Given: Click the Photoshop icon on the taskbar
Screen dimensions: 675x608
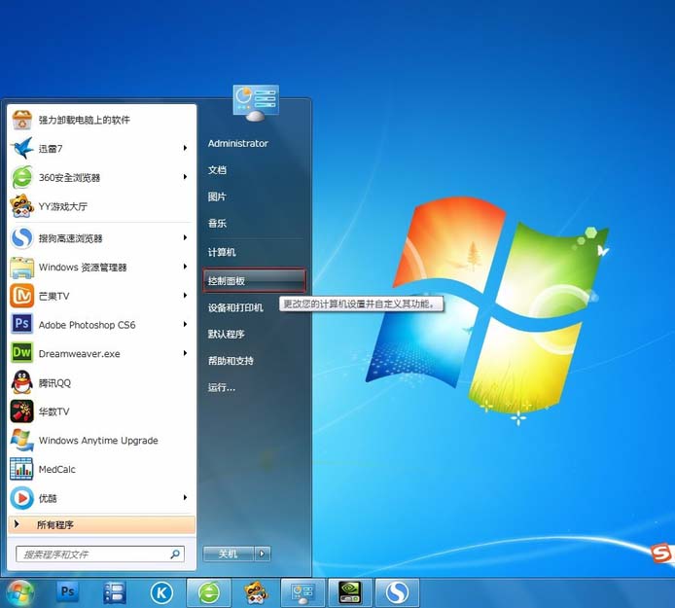Looking at the screenshot, I should click(67, 591).
